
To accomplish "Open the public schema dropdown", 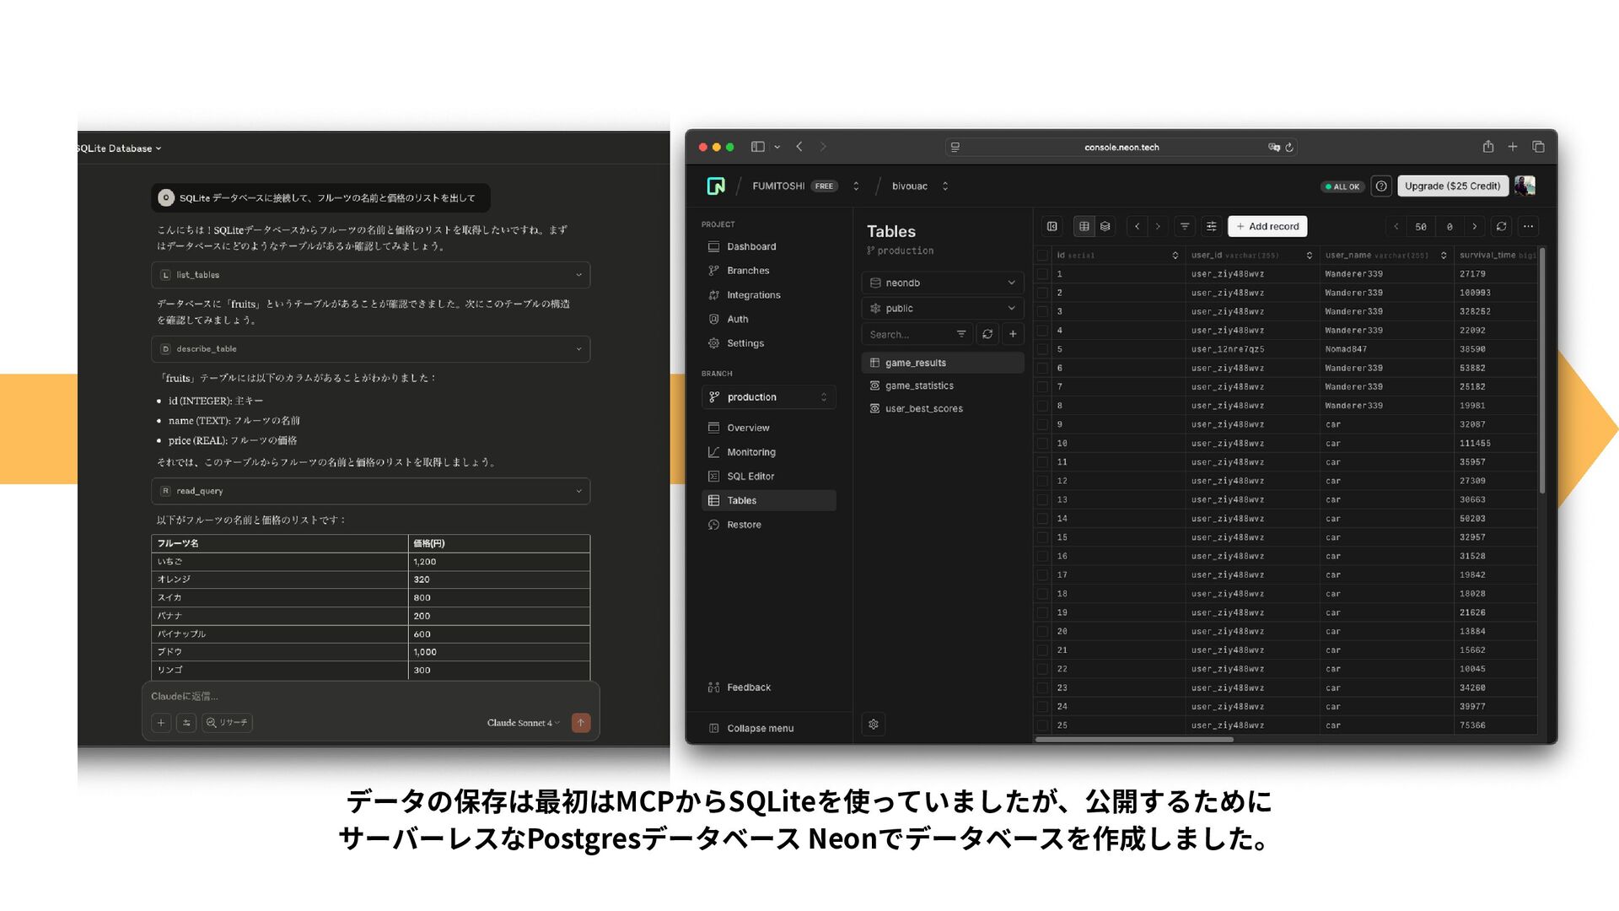I will [x=943, y=309].
